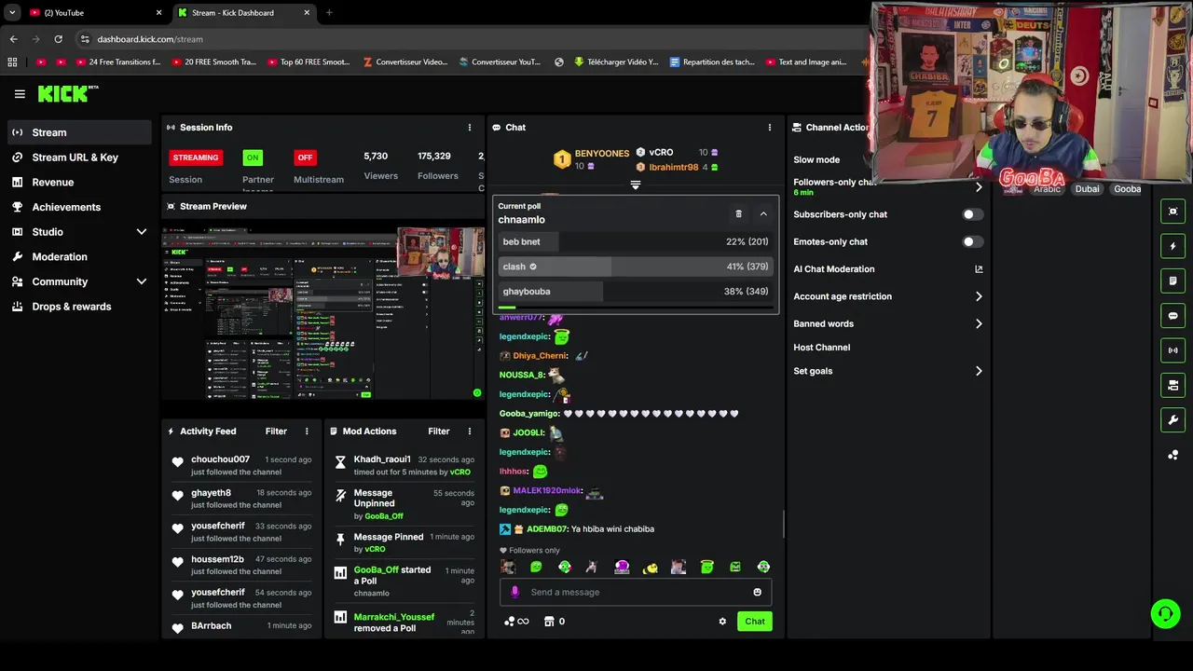Toggle Subscribers-only chat switch
1193x671 pixels.
click(x=972, y=214)
